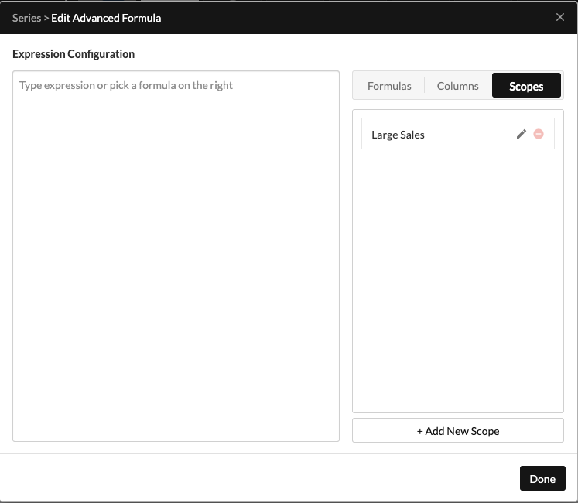Select the Scopes tab

(x=526, y=86)
